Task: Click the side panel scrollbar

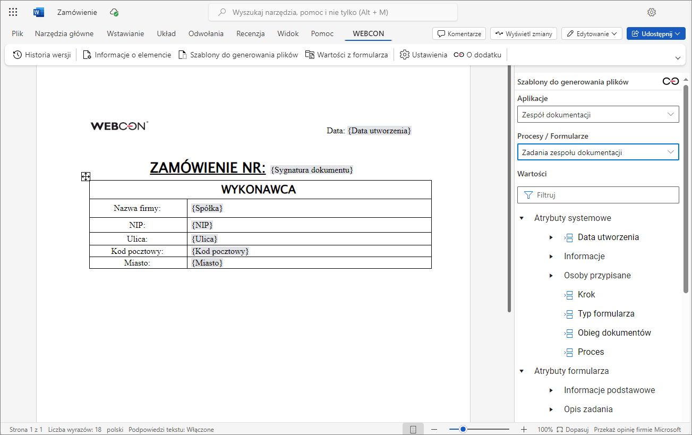Action: pos(686,189)
